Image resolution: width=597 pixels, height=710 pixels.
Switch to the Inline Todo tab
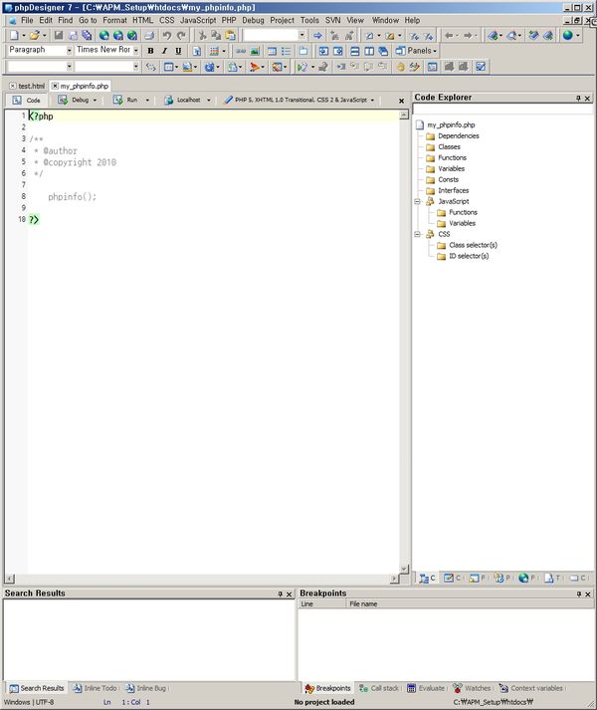[x=96, y=688]
